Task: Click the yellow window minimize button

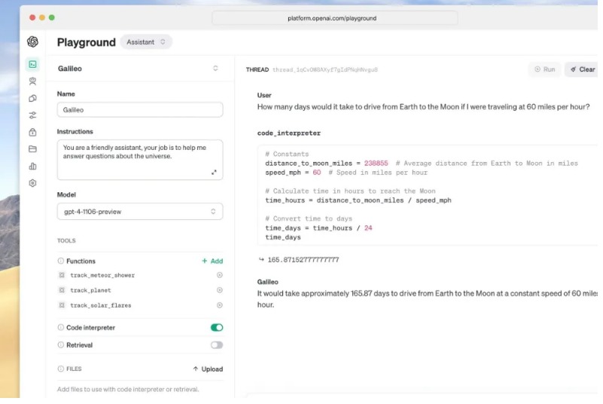Action: tap(42, 17)
